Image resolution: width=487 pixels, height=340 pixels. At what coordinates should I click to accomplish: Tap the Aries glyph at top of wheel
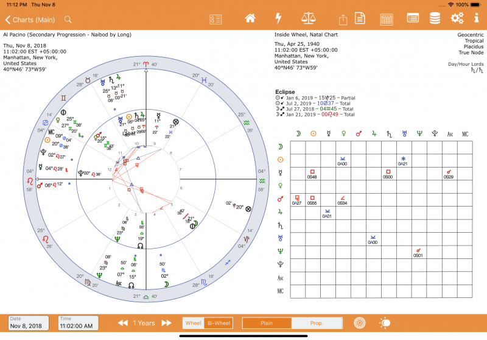pyautogui.click(x=146, y=65)
